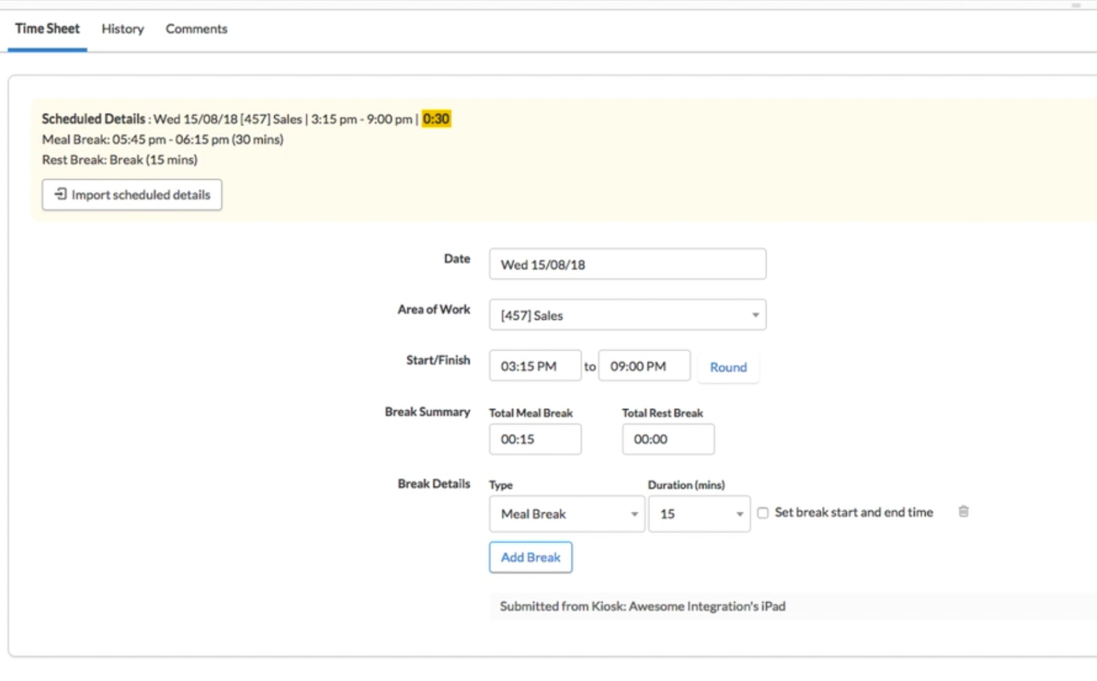The width and height of the screenshot is (1097, 681).
Task: Click the small handle at top right corner
Action: [1076, 5]
